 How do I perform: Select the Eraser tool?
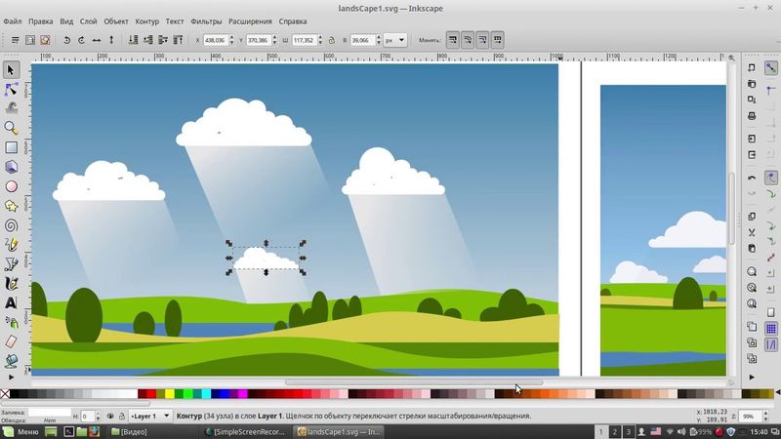click(x=11, y=341)
